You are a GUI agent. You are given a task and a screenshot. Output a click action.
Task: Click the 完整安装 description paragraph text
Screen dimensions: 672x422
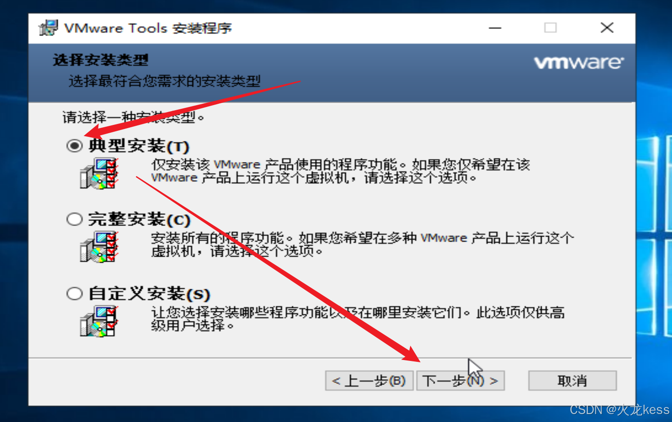[362, 245]
